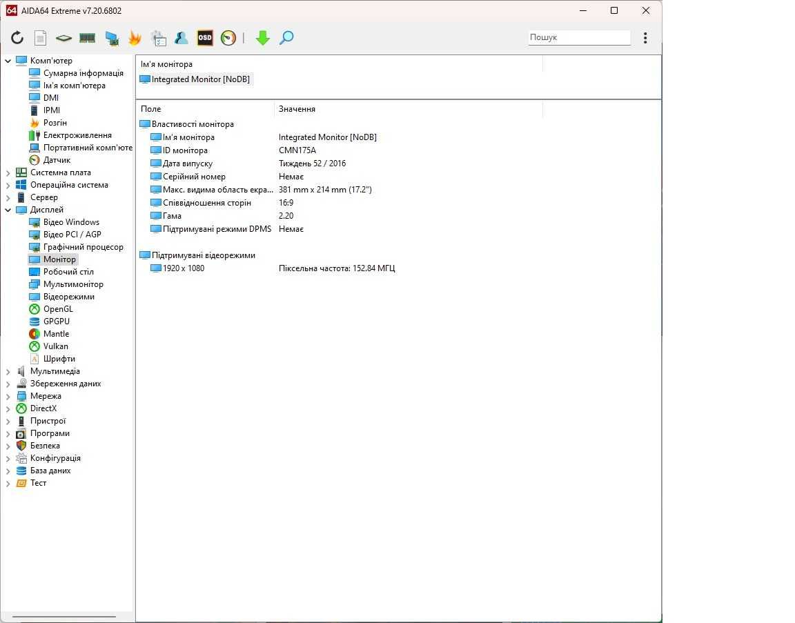Collapse the Комп'ютер tree node

click(x=8, y=61)
